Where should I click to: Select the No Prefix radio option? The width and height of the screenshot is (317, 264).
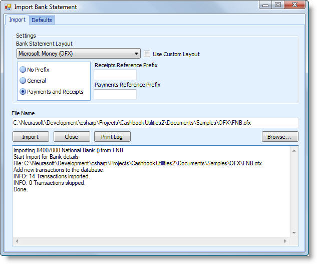point(23,70)
